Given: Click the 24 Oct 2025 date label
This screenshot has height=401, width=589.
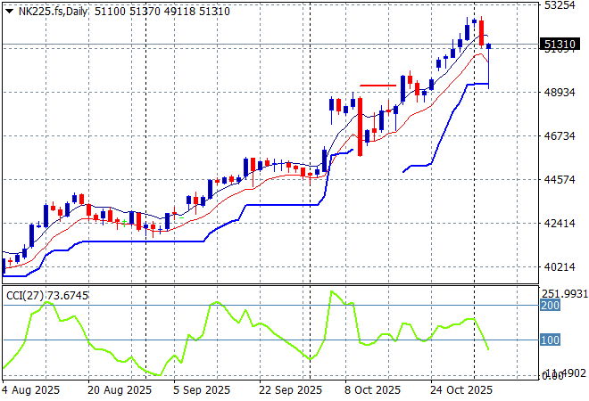Looking at the screenshot, I should pyautogui.click(x=460, y=389).
